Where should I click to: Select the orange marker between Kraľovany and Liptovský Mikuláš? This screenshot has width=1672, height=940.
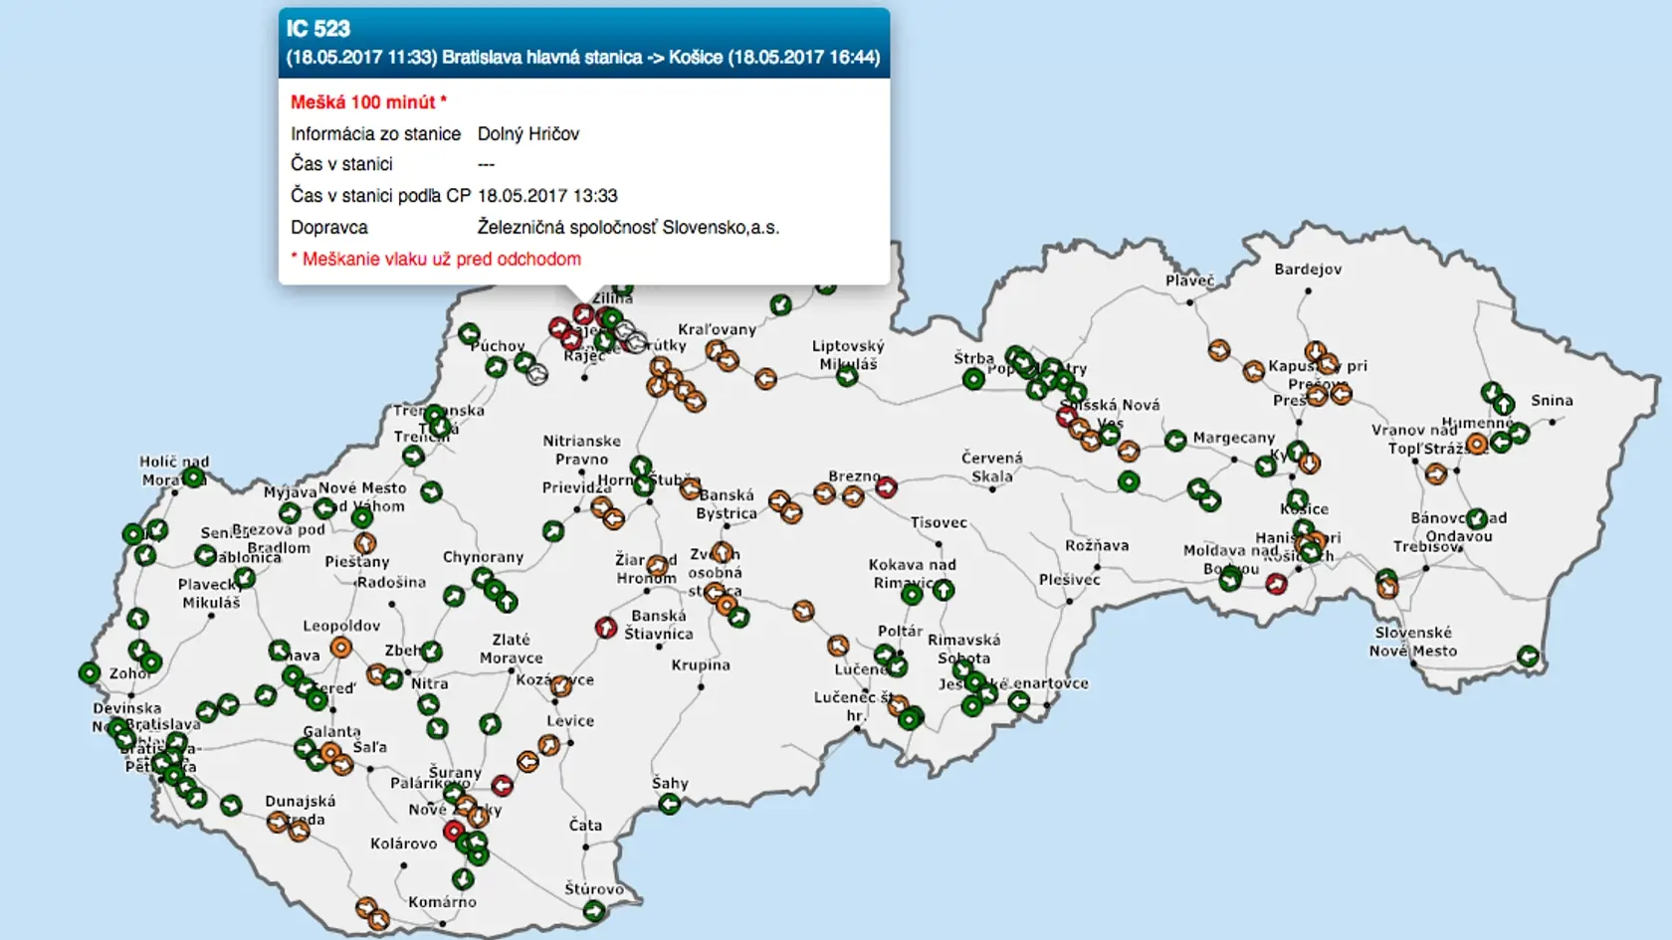coord(765,379)
